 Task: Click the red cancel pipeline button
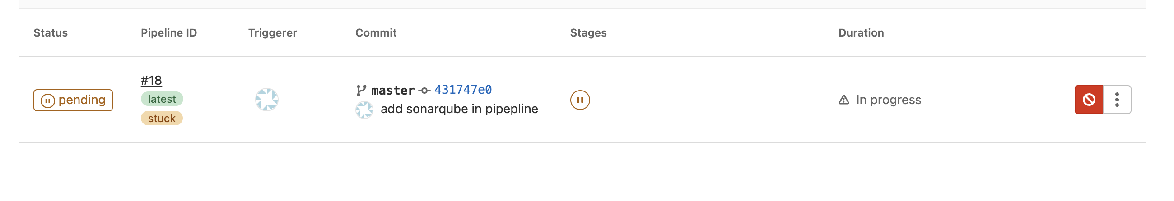(x=1088, y=100)
